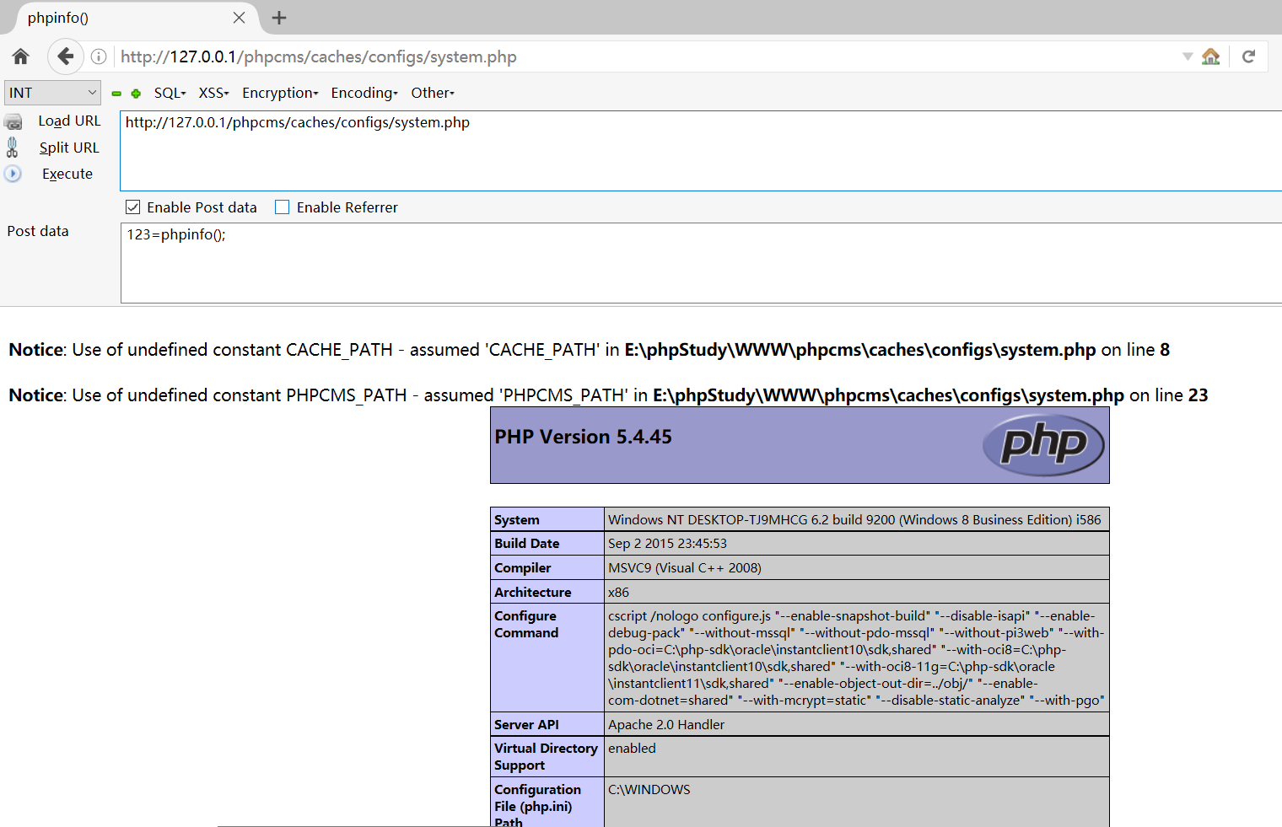Click the Server API value Apache 2.0 Handler
Image resolution: width=1282 pixels, height=827 pixels.
coord(666,725)
